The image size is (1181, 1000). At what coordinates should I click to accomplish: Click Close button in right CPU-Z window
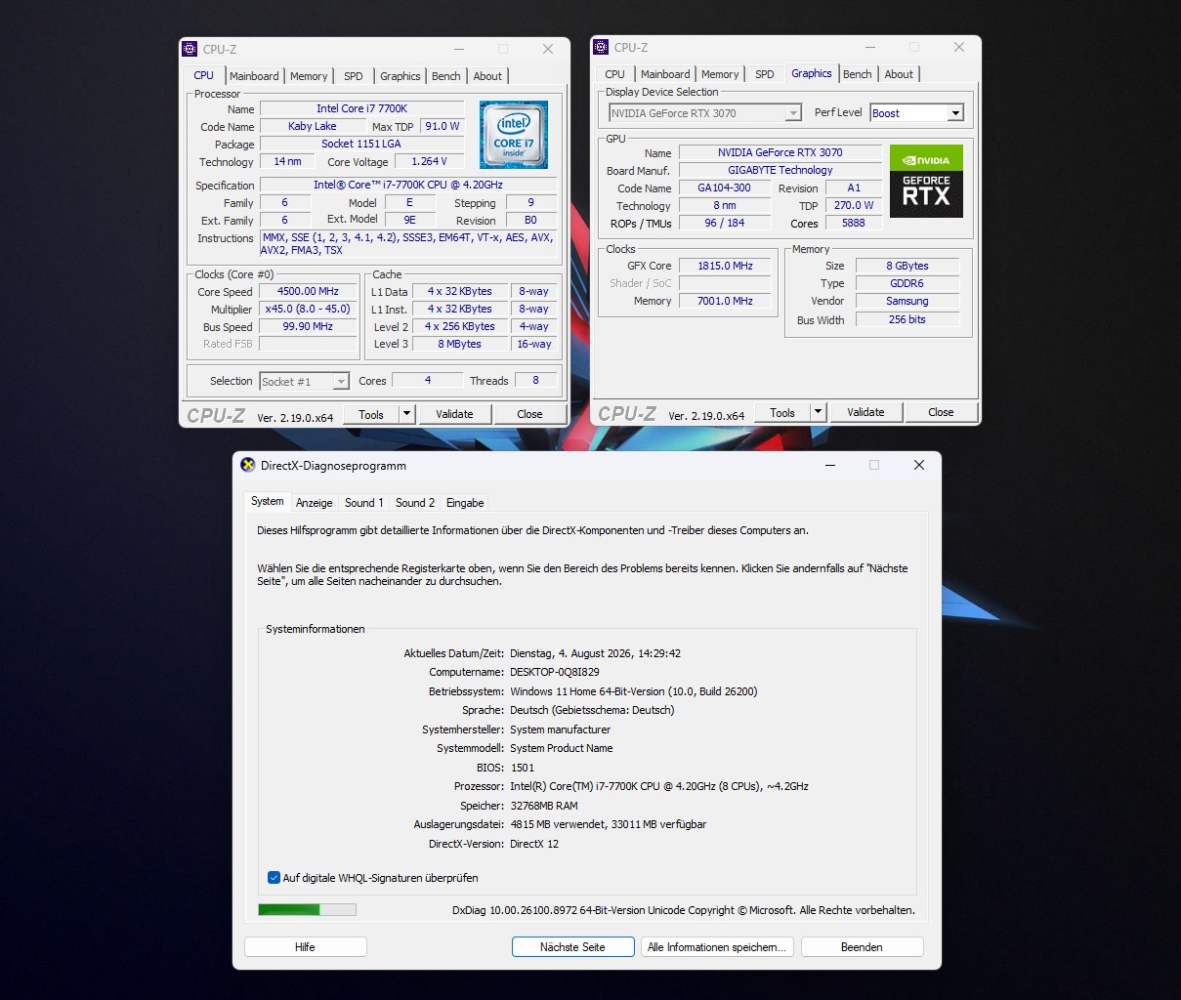coord(941,412)
